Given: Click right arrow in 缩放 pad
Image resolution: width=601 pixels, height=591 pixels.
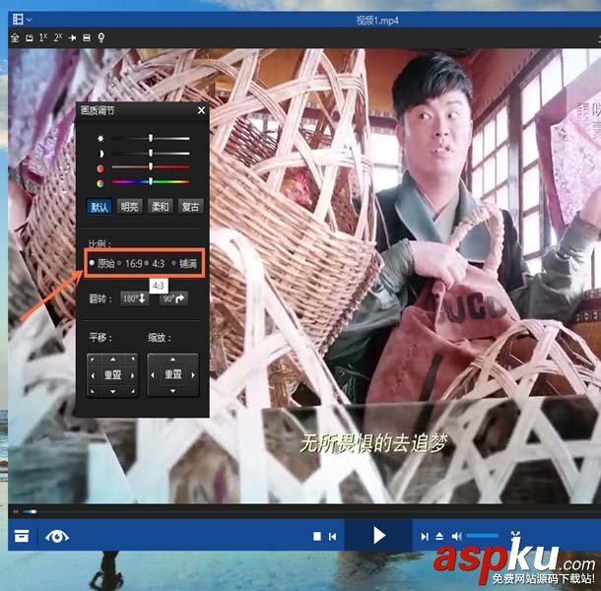Looking at the screenshot, I should click(193, 375).
